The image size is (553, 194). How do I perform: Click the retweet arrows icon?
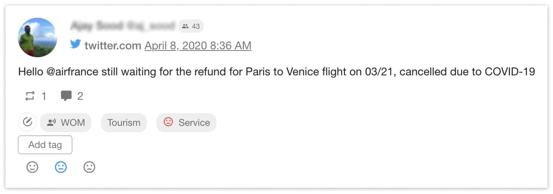30,96
